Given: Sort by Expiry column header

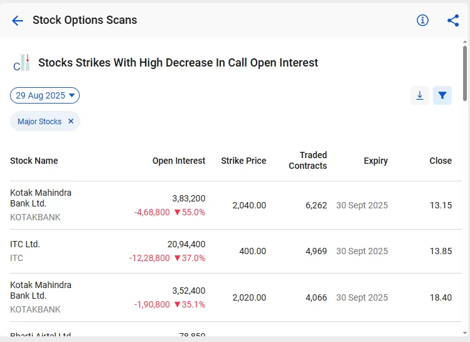Looking at the screenshot, I should (376, 161).
